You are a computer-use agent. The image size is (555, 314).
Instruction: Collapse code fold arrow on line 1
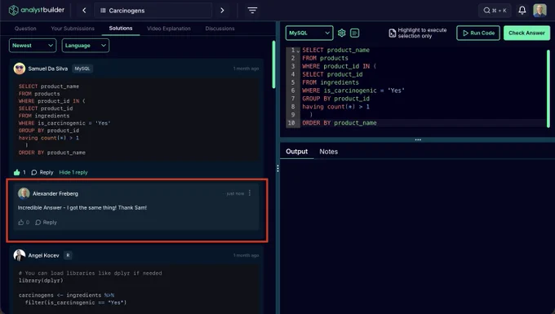(298, 51)
